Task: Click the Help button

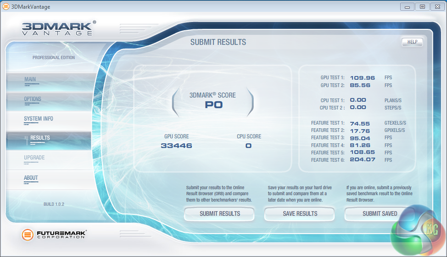Action: click(412, 42)
